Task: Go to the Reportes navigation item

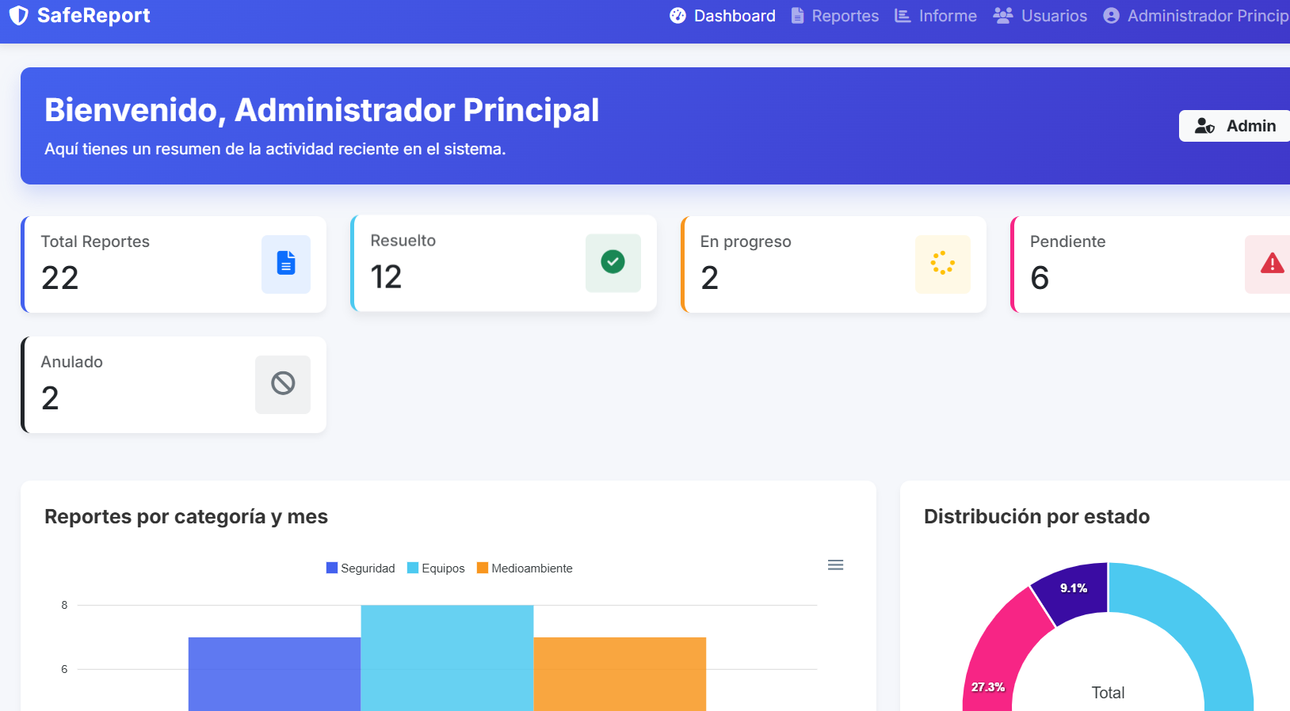Action: pos(835,16)
